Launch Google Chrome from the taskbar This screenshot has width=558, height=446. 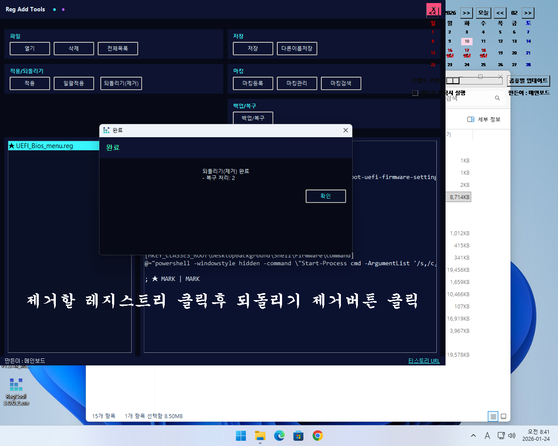(318, 436)
